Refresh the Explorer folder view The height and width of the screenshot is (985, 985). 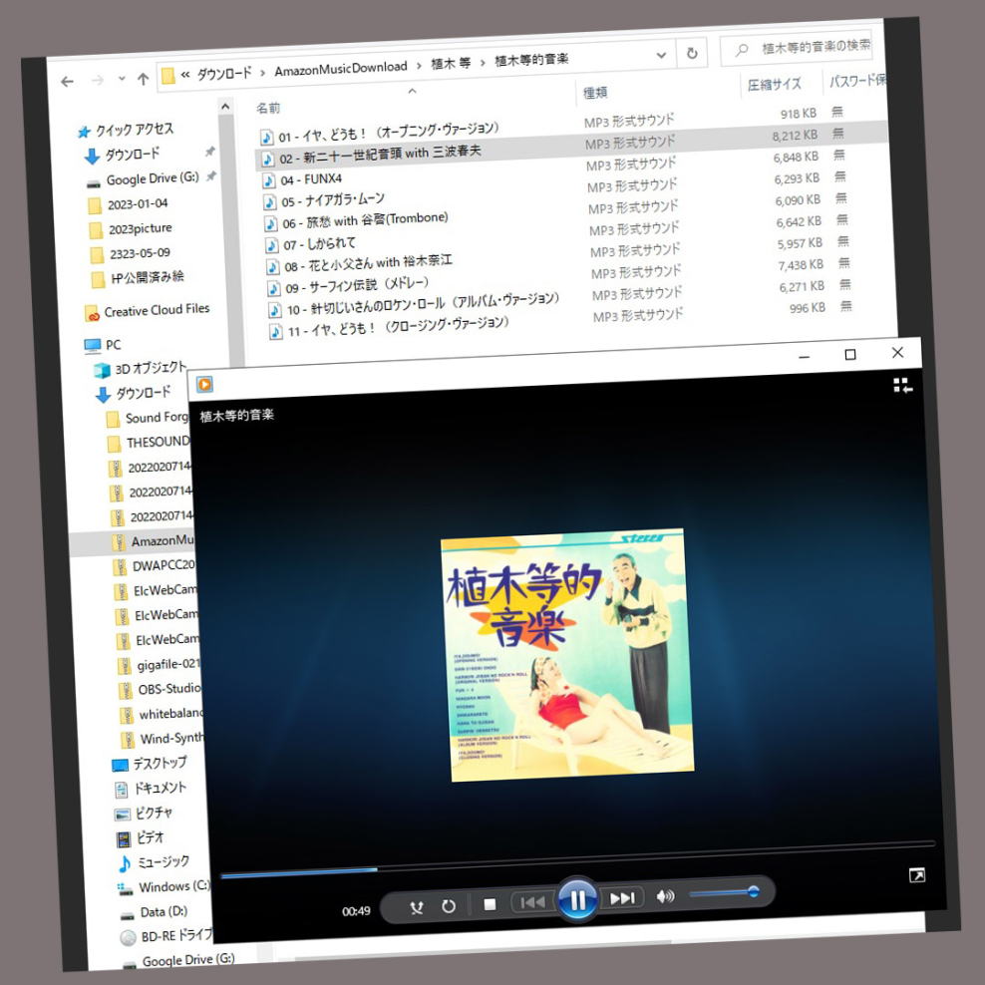click(692, 54)
